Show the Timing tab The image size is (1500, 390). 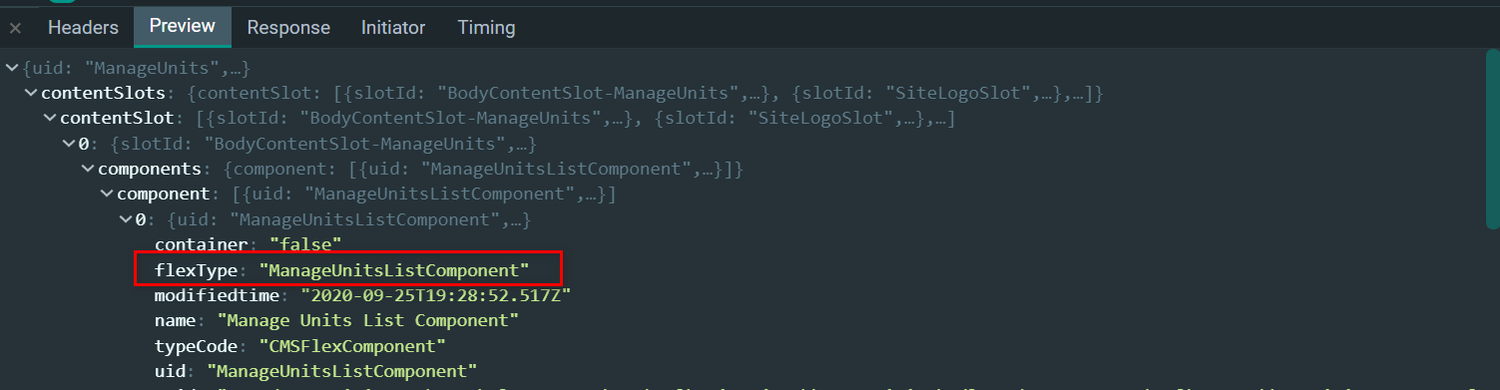[487, 28]
